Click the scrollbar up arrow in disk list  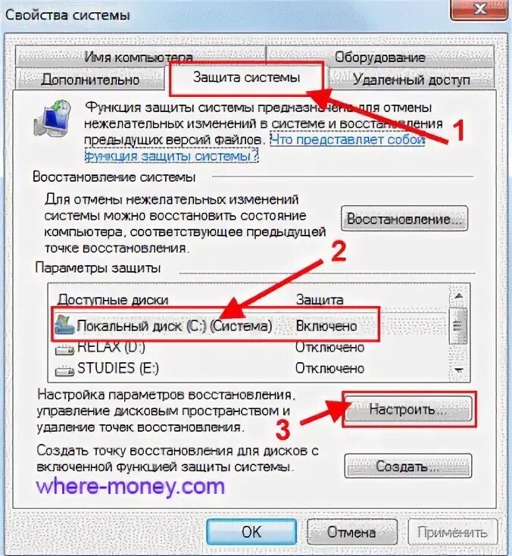point(459,295)
